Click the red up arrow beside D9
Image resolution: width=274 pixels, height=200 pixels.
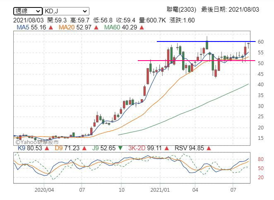coord(84,149)
